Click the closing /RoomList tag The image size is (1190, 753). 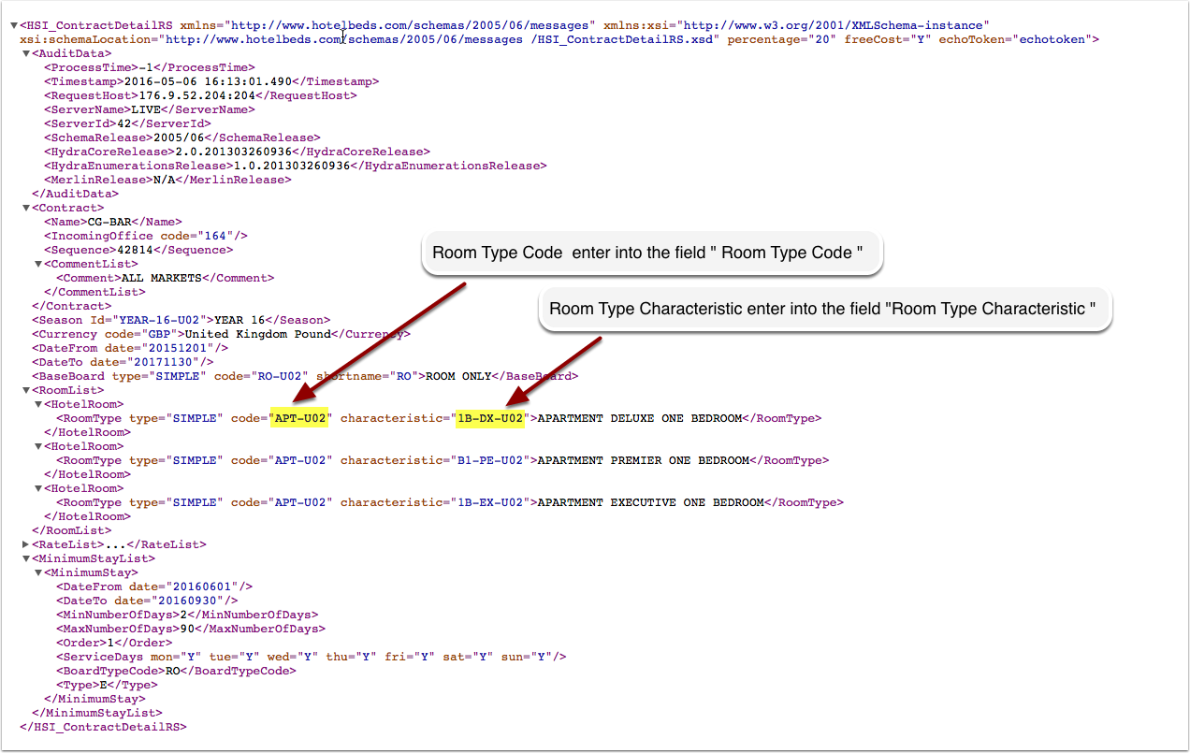pos(72,530)
